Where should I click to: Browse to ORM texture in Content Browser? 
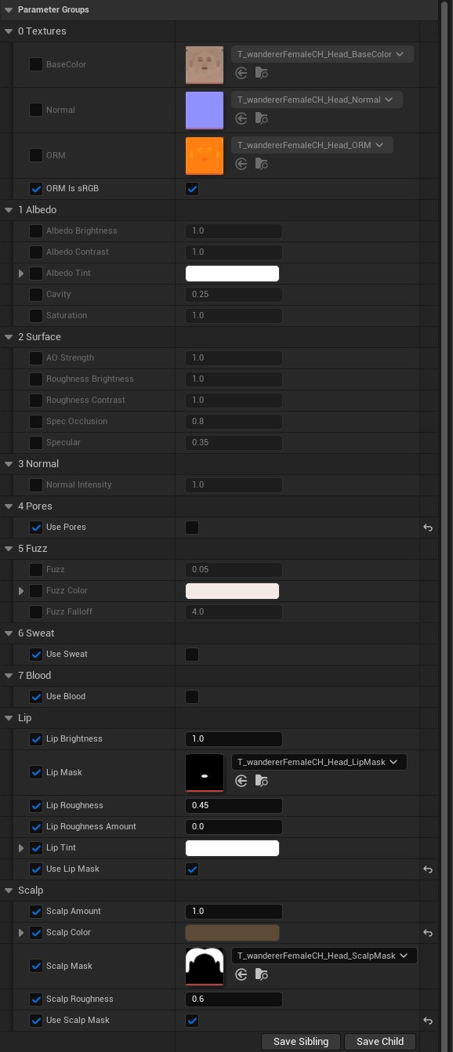262,164
